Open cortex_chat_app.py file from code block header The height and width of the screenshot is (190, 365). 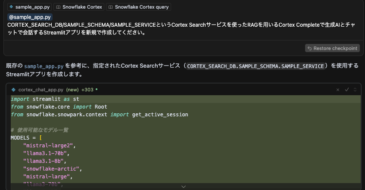click(x=41, y=90)
